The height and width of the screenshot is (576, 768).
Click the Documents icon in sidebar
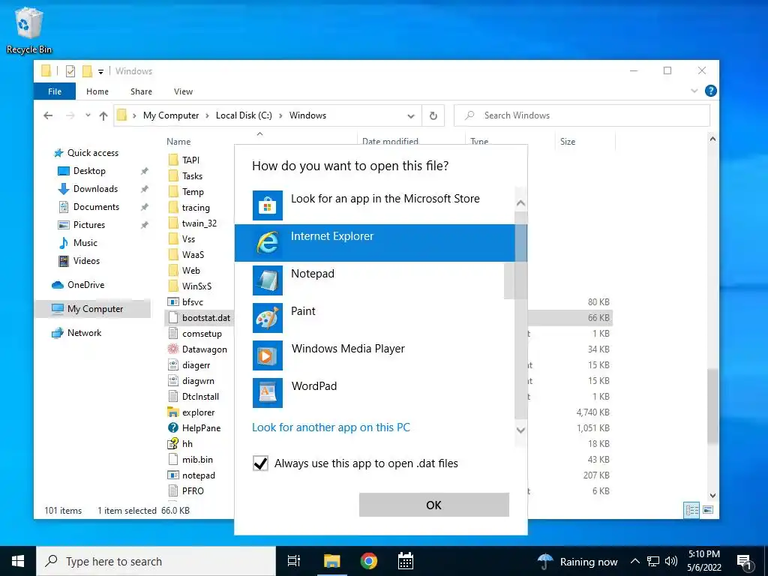tap(64, 207)
